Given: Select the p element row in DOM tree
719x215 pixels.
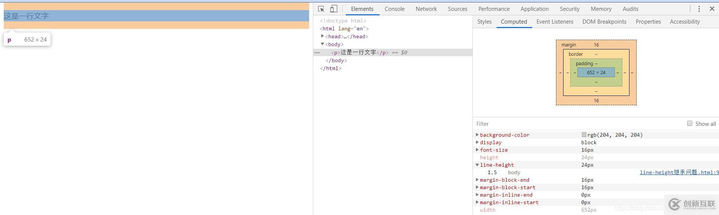Looking at the screenshot, I should pos(393,52).
